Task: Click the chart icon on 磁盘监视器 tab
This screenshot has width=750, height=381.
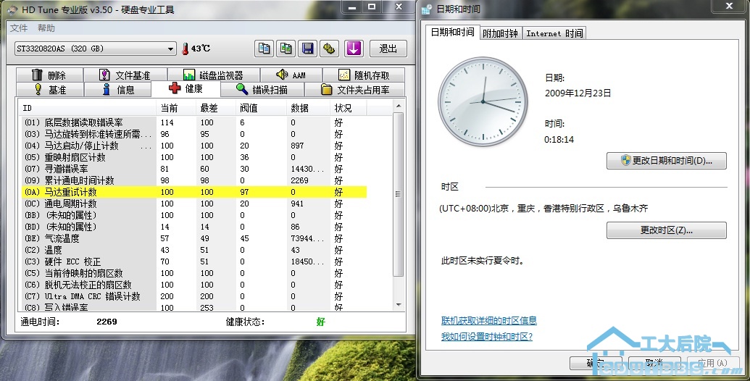Action: 189,75
